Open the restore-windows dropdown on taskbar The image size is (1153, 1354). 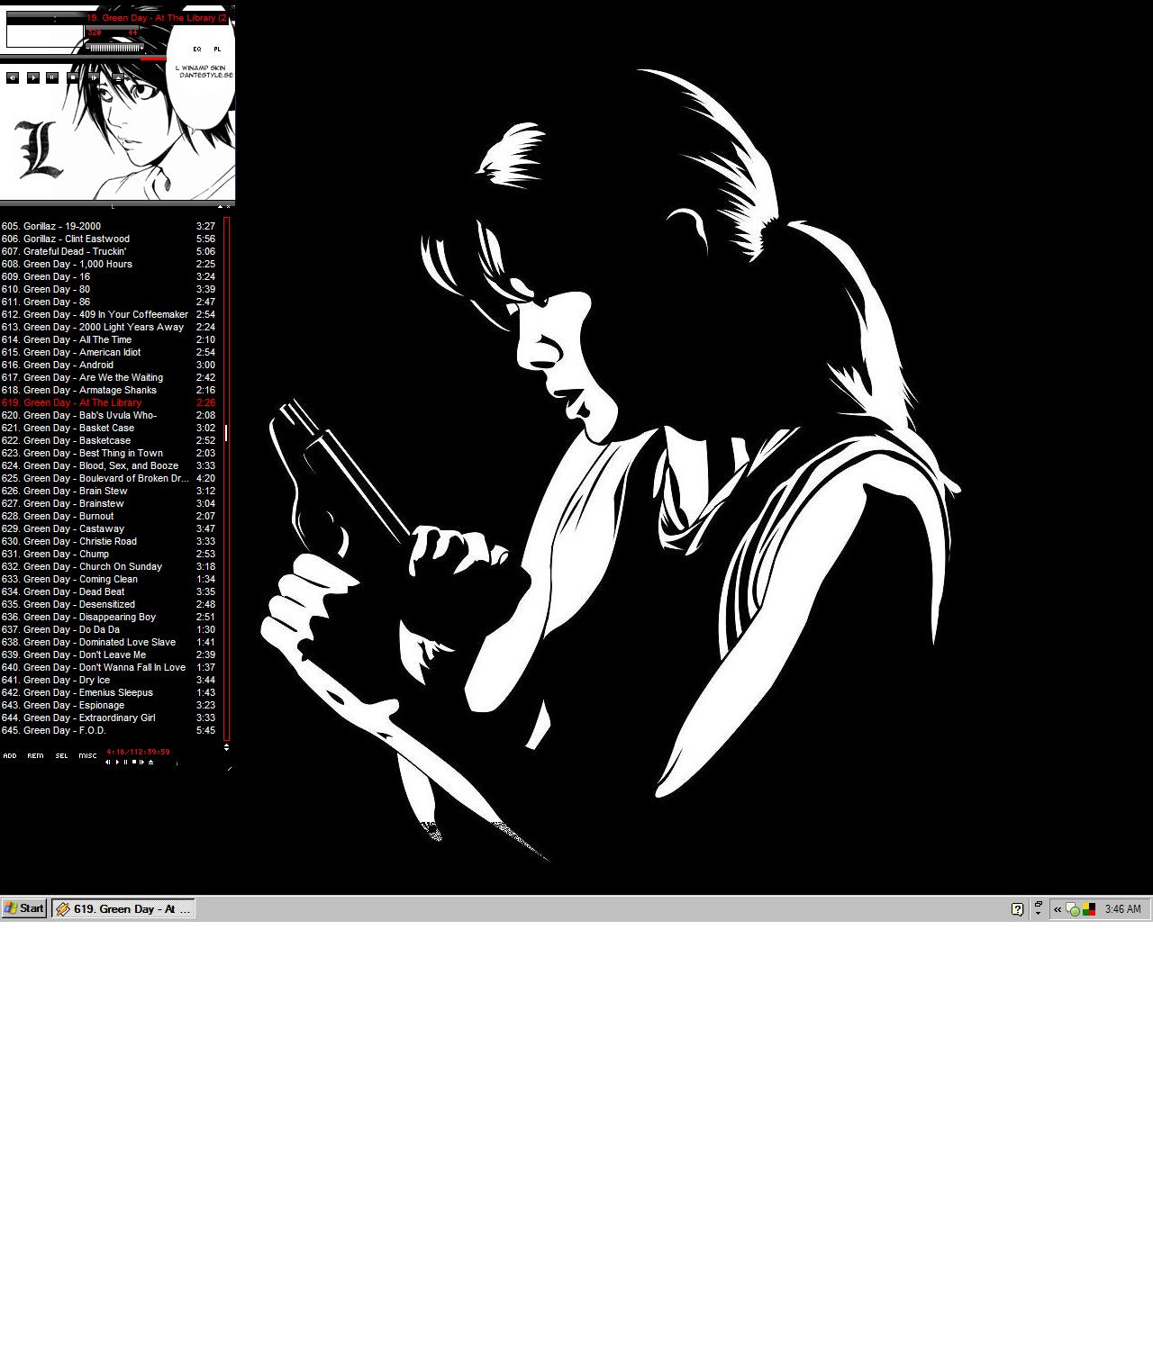(x=1038, y=909)
